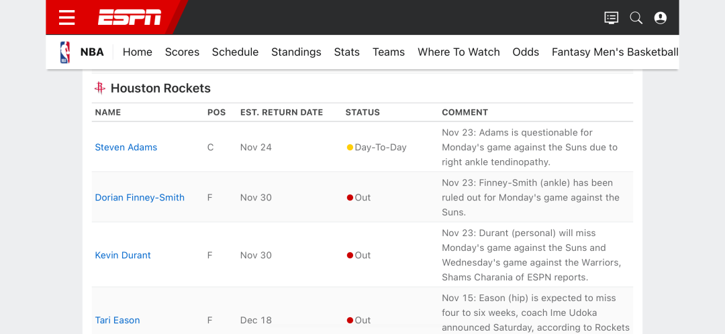Open Kevin Durant's player profile
Screen dimensions: 725x334
tap(123, 256)
